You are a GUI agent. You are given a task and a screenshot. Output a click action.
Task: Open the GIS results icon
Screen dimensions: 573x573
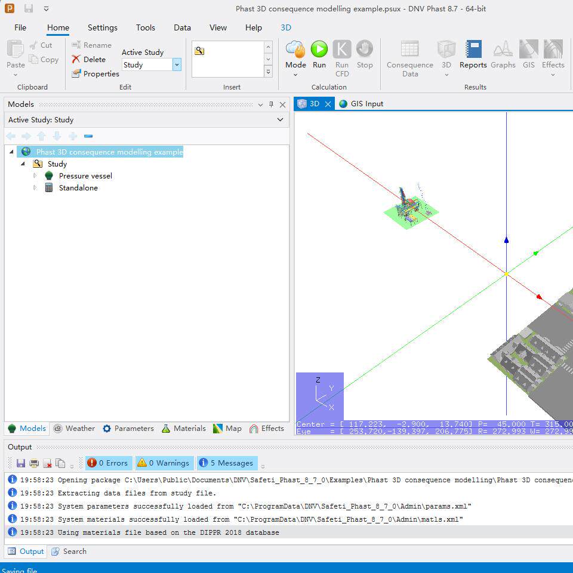(x=528, y=50)
